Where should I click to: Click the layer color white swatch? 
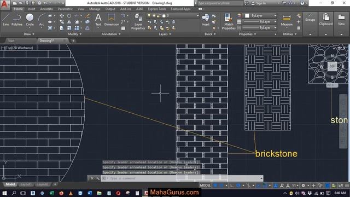[x=164, y=16]
